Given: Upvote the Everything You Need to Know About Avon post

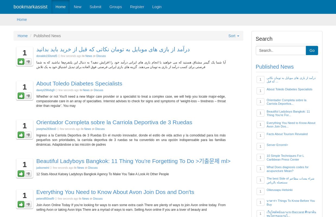Looking at the screenshot, I should point(21,204).
